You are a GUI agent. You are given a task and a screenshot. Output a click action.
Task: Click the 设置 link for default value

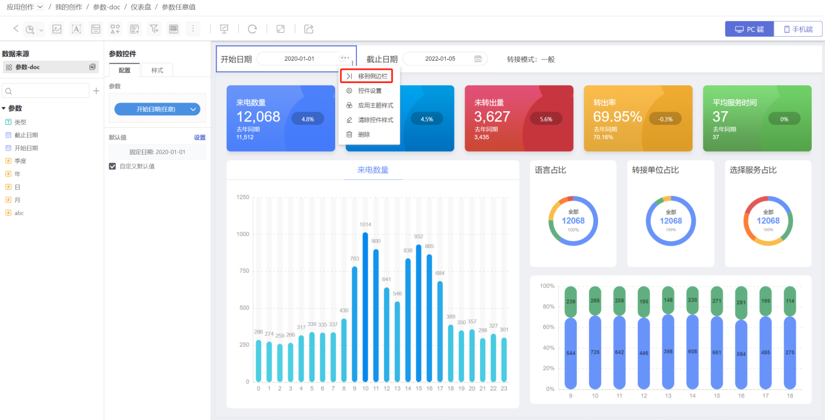tap(199, 138)
